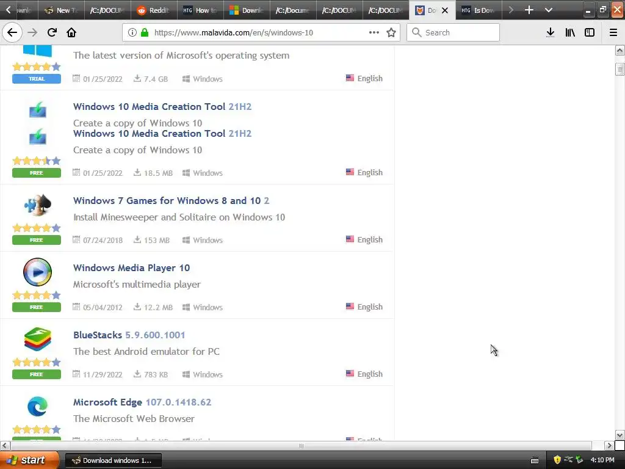Bookmark this page with the star icon

391,32
